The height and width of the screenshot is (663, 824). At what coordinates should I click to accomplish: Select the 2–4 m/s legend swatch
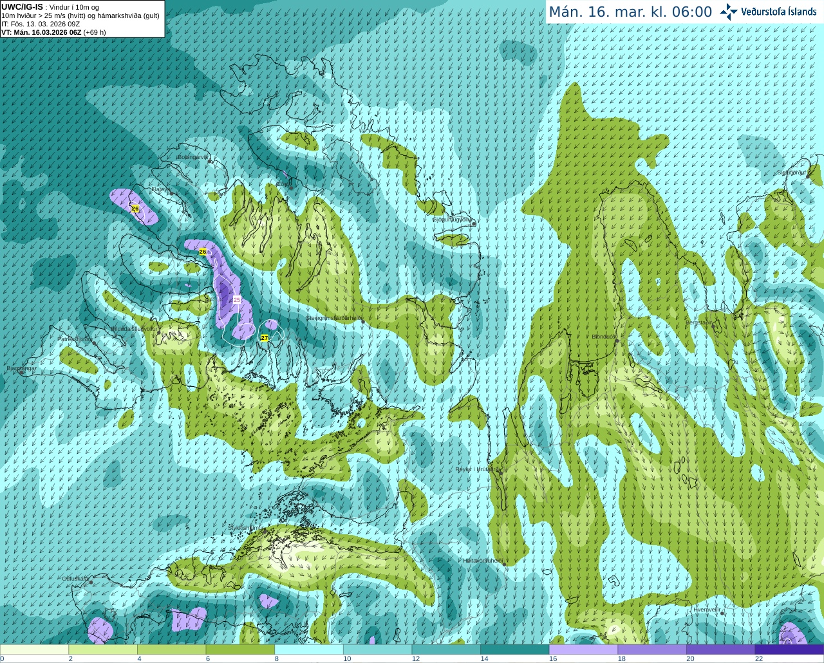tap(103, 649)
